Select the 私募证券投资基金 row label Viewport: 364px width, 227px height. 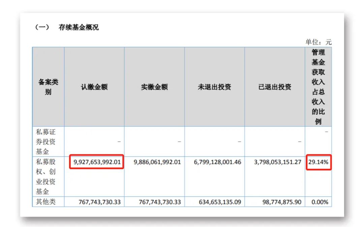coord(46,142)
